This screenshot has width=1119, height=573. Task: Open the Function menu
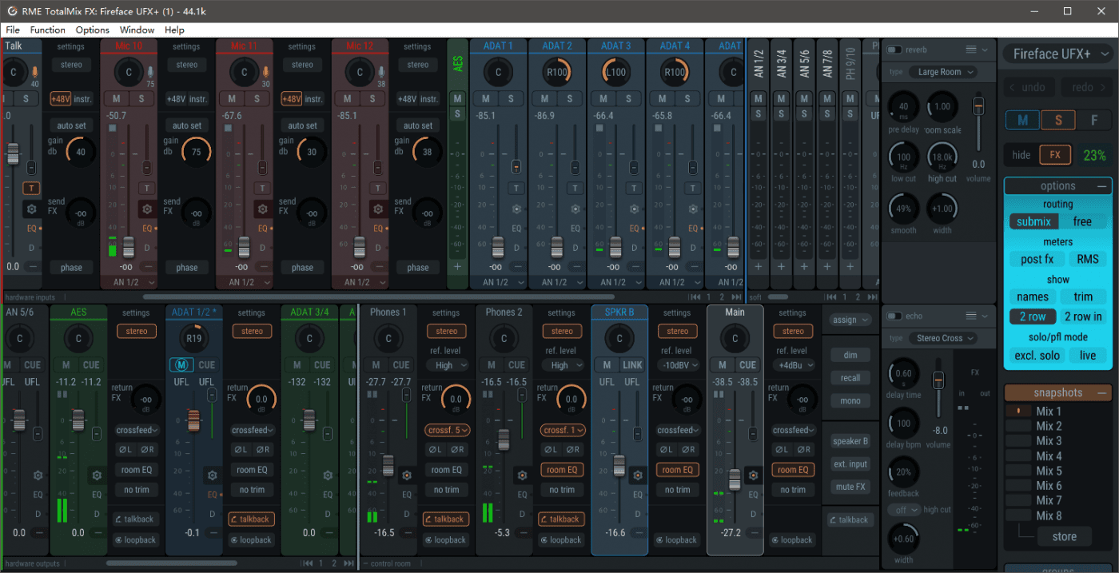[48, 30]
